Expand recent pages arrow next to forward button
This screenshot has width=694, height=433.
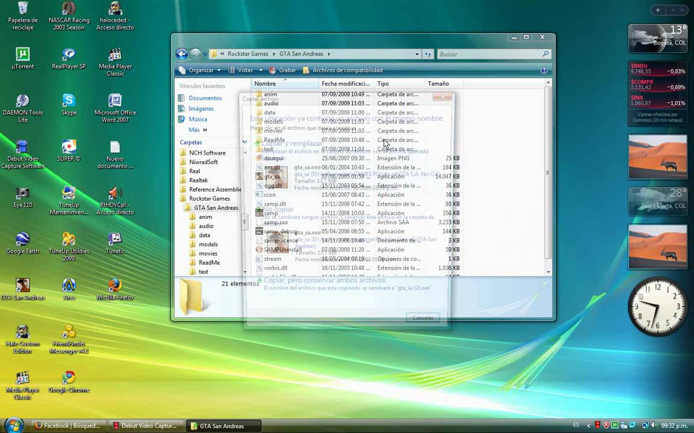pyautogui.click(x=205, y=54)
